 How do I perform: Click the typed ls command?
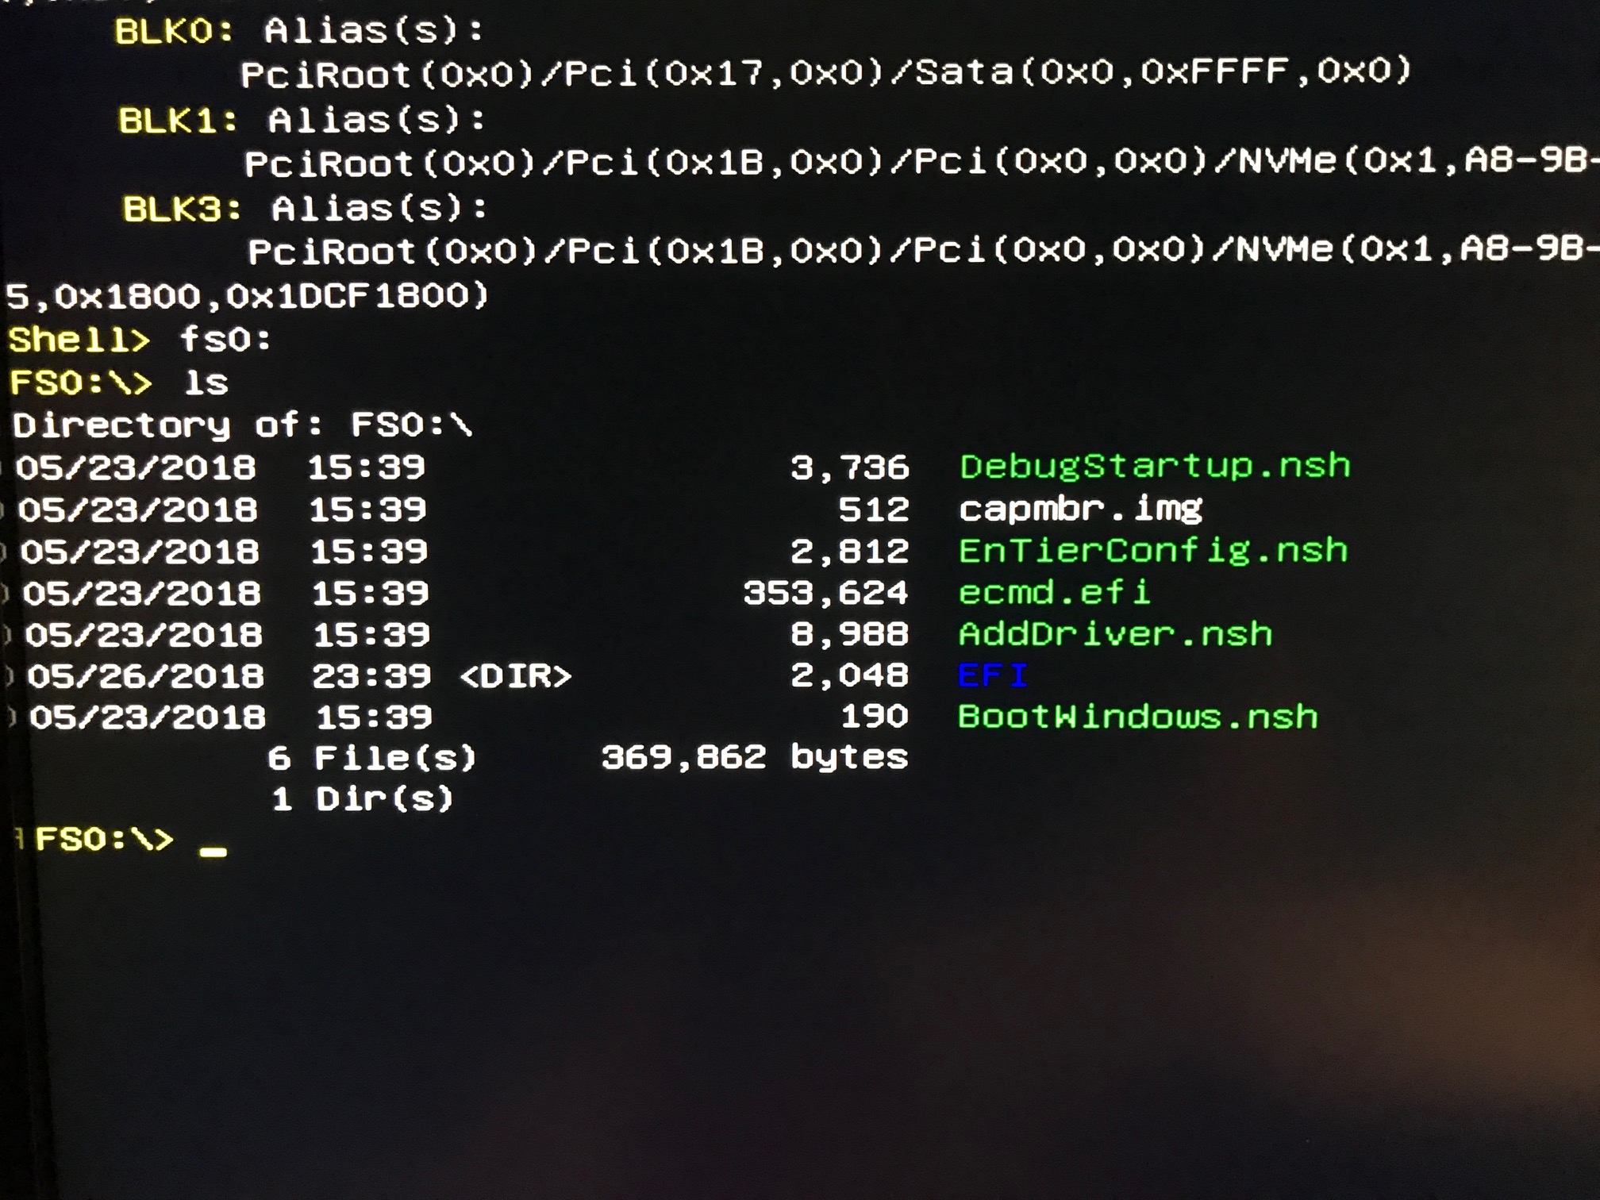coord(206,383)
